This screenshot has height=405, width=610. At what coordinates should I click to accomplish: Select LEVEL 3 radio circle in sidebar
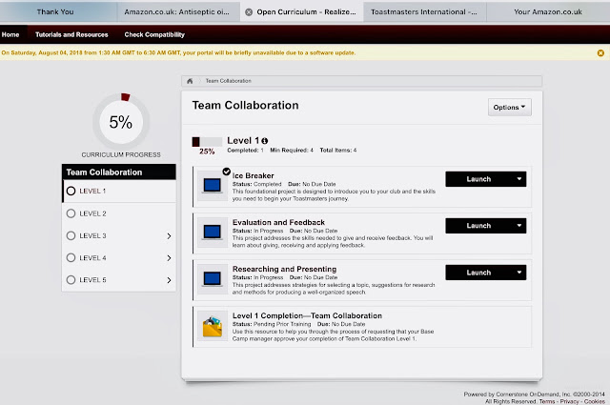[71, 235]
